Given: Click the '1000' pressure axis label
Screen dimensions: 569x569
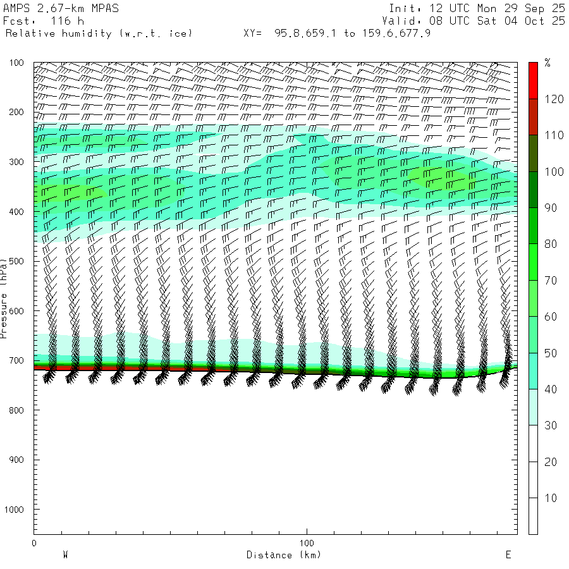Looking at the screenshot, I should [x=14, y=510].
